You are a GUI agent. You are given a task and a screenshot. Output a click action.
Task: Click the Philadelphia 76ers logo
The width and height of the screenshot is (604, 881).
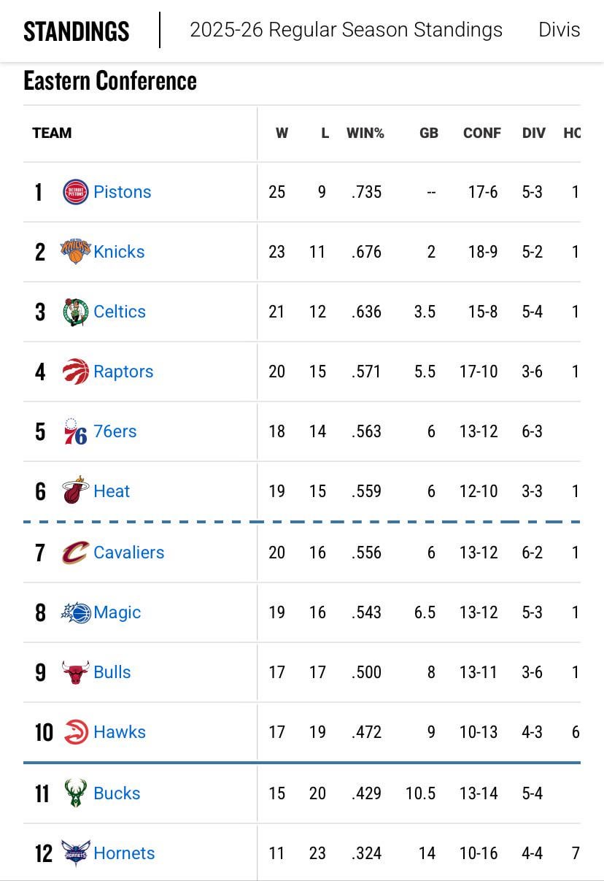(75, 431)
